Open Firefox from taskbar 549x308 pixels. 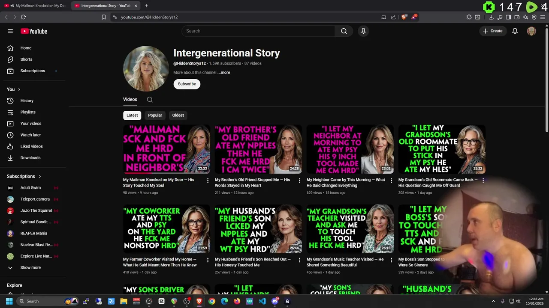pyautogui.click(x=237, y=301)
